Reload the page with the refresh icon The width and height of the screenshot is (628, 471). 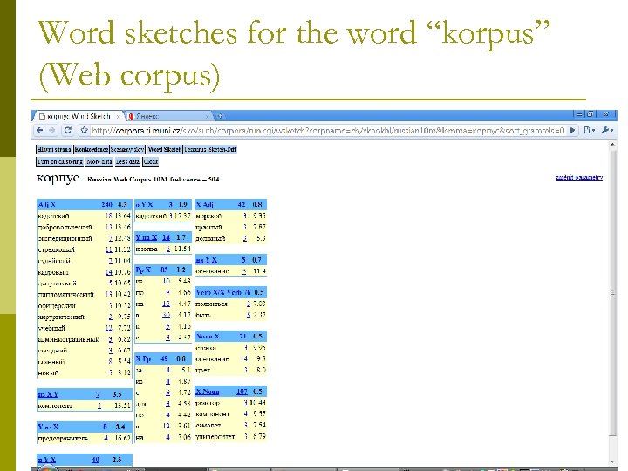(x=68, y=130)
